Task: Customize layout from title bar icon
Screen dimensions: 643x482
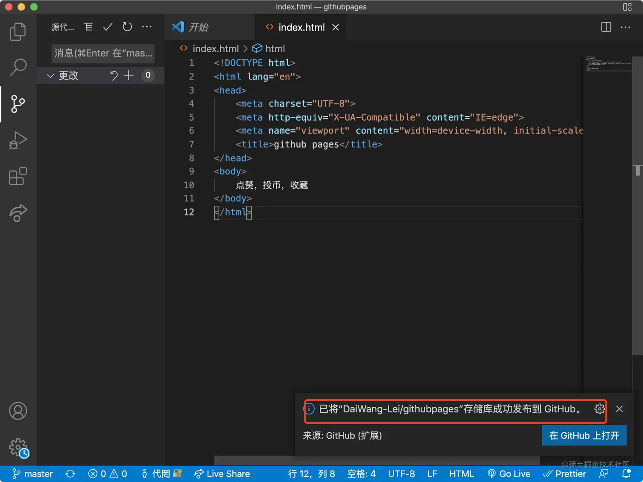Action: click(x=627, y=7)
